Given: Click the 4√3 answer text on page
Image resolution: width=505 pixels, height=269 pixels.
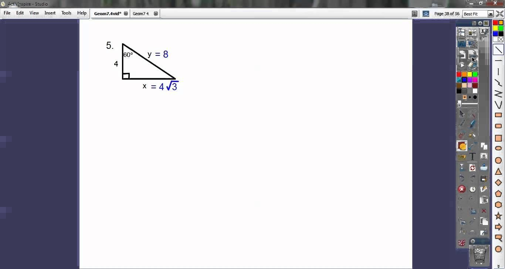Looking at the screenshot, I should click(169, 86).
